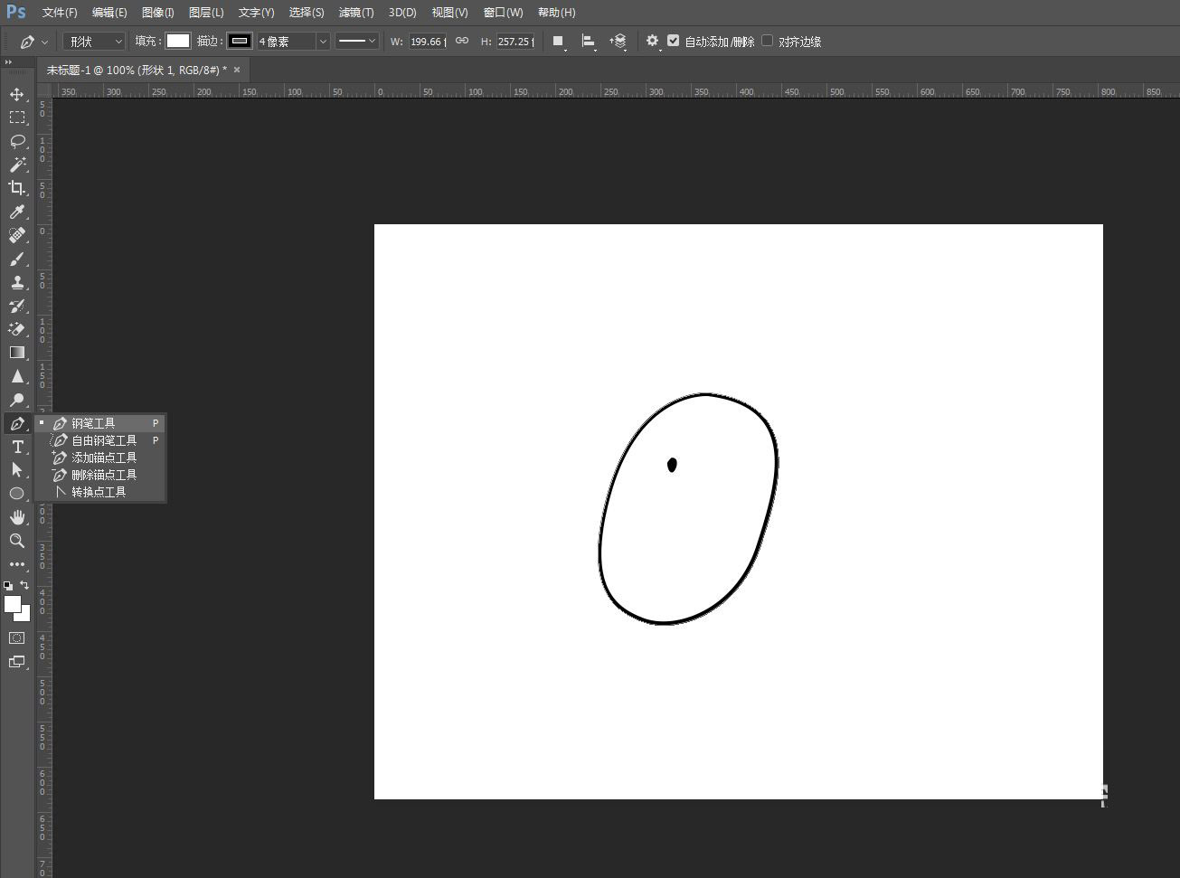Select 转换点工具 in pen flyout
The image size is (1180, 878).
coord(99,492)
